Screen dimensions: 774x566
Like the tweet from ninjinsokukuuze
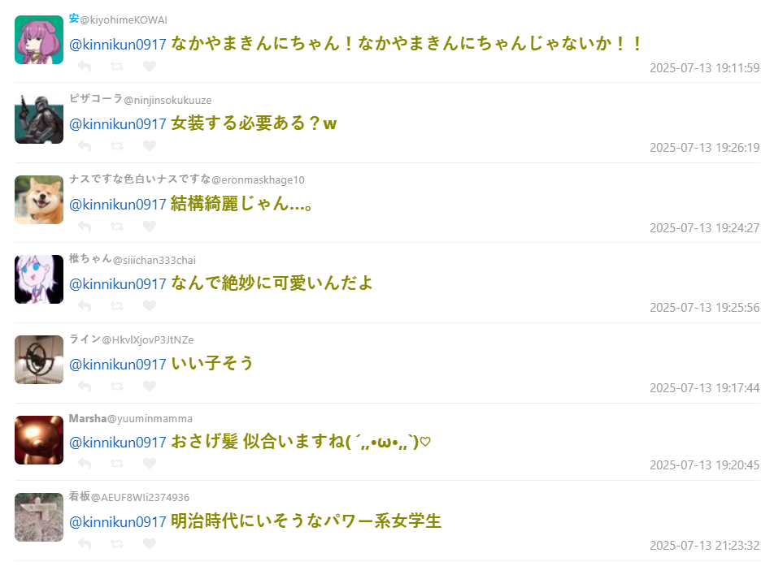point(149,146)
